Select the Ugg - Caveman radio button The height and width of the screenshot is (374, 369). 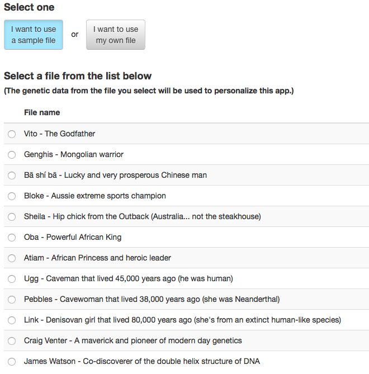pos(12,279)
